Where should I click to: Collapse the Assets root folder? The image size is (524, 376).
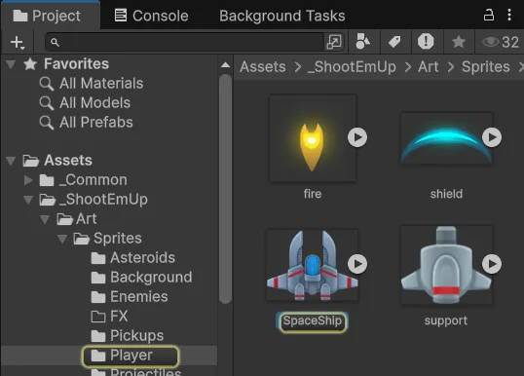(x=11, y=161)
